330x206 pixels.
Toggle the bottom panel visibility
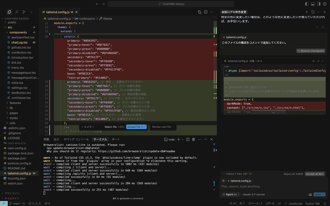tap(313, 4)
